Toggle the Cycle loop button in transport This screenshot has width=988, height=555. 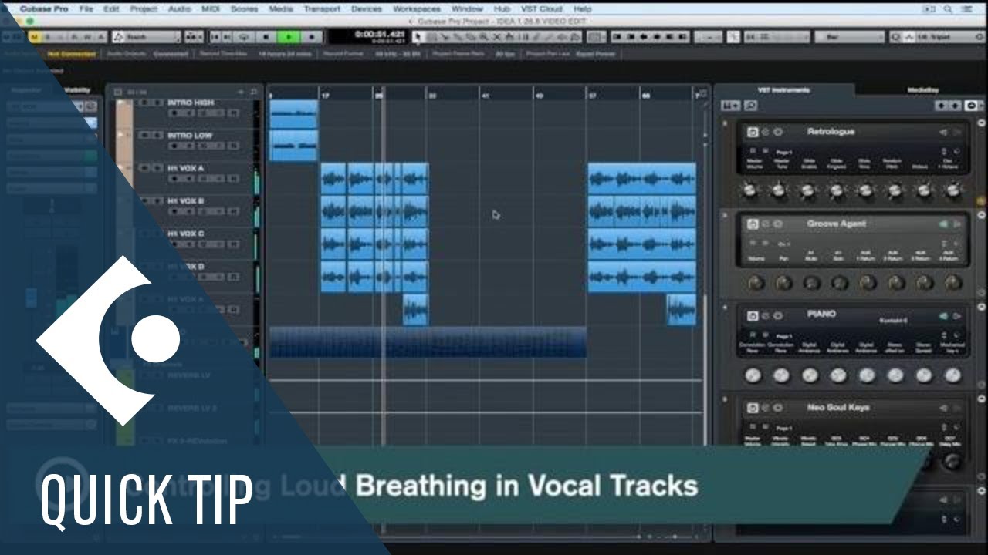coord(244,36)
